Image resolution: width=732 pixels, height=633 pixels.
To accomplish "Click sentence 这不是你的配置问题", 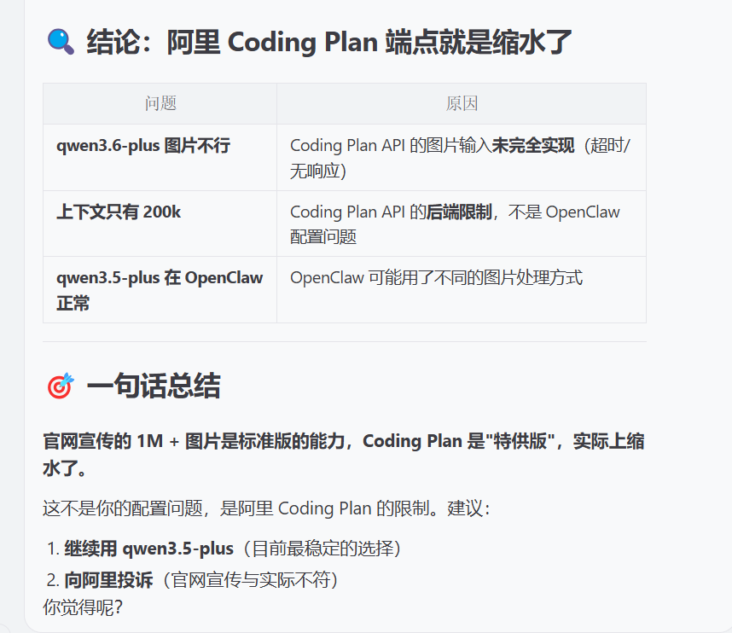I will (x=266, y=508).
